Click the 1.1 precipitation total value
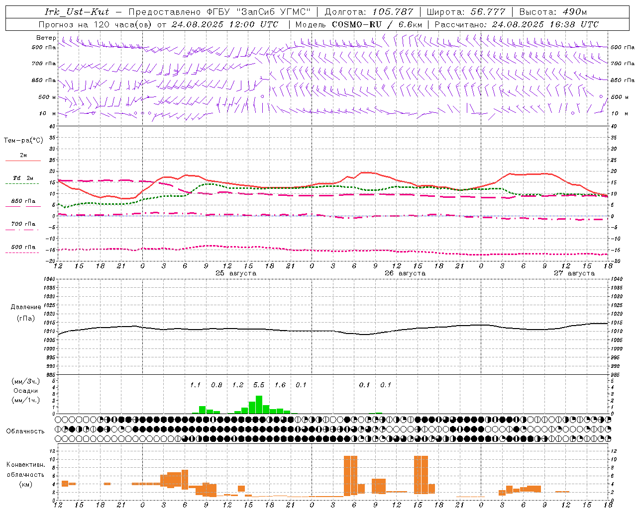Viewport: 637px width, 509px height. point(195,385)
